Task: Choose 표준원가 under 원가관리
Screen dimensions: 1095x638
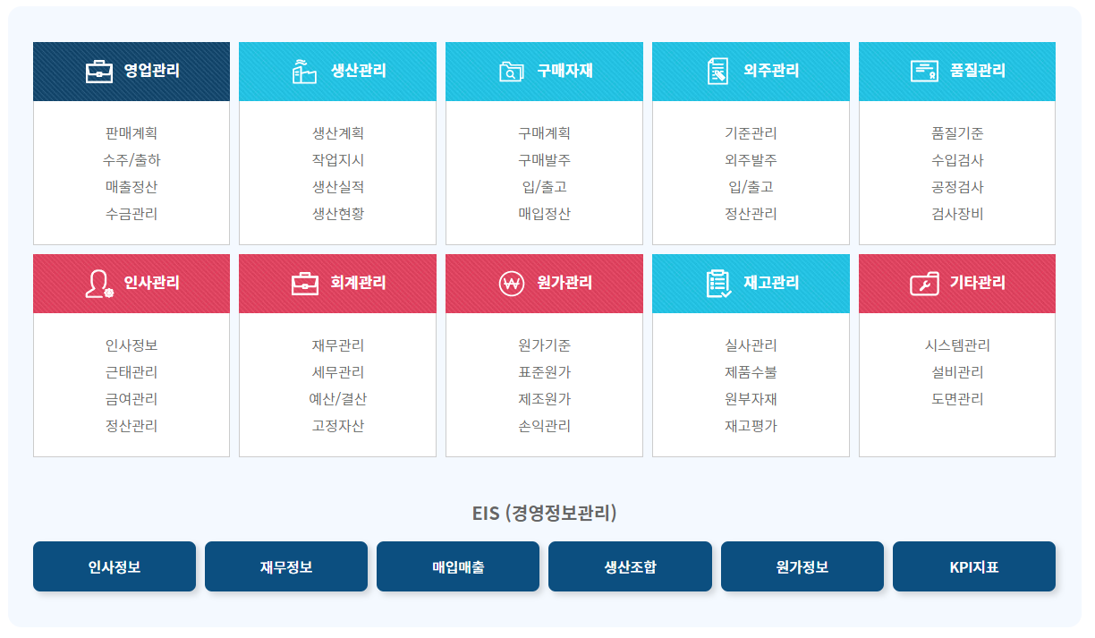Action: tap(545, 372)
